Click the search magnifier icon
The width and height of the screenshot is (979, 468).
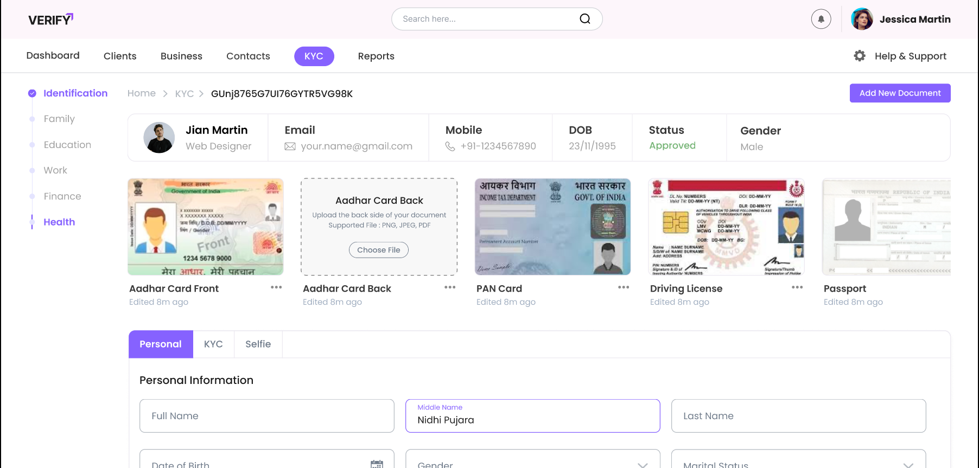click(x=584, y=19)
